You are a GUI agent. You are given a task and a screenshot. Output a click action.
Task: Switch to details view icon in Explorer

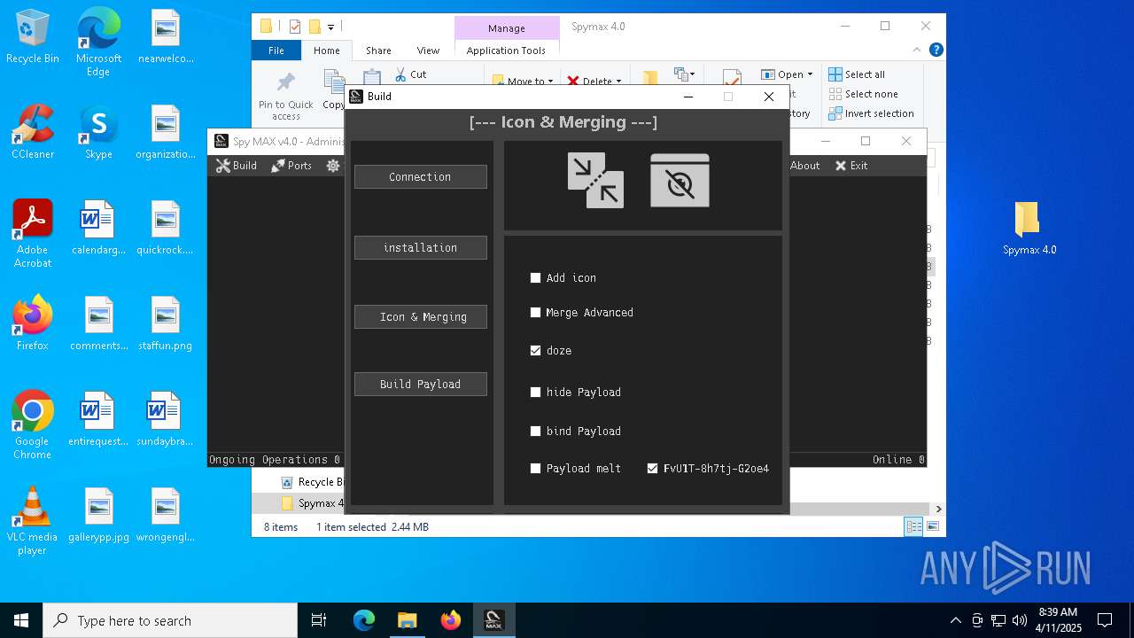pyautogui.click(x=913, y=527)
